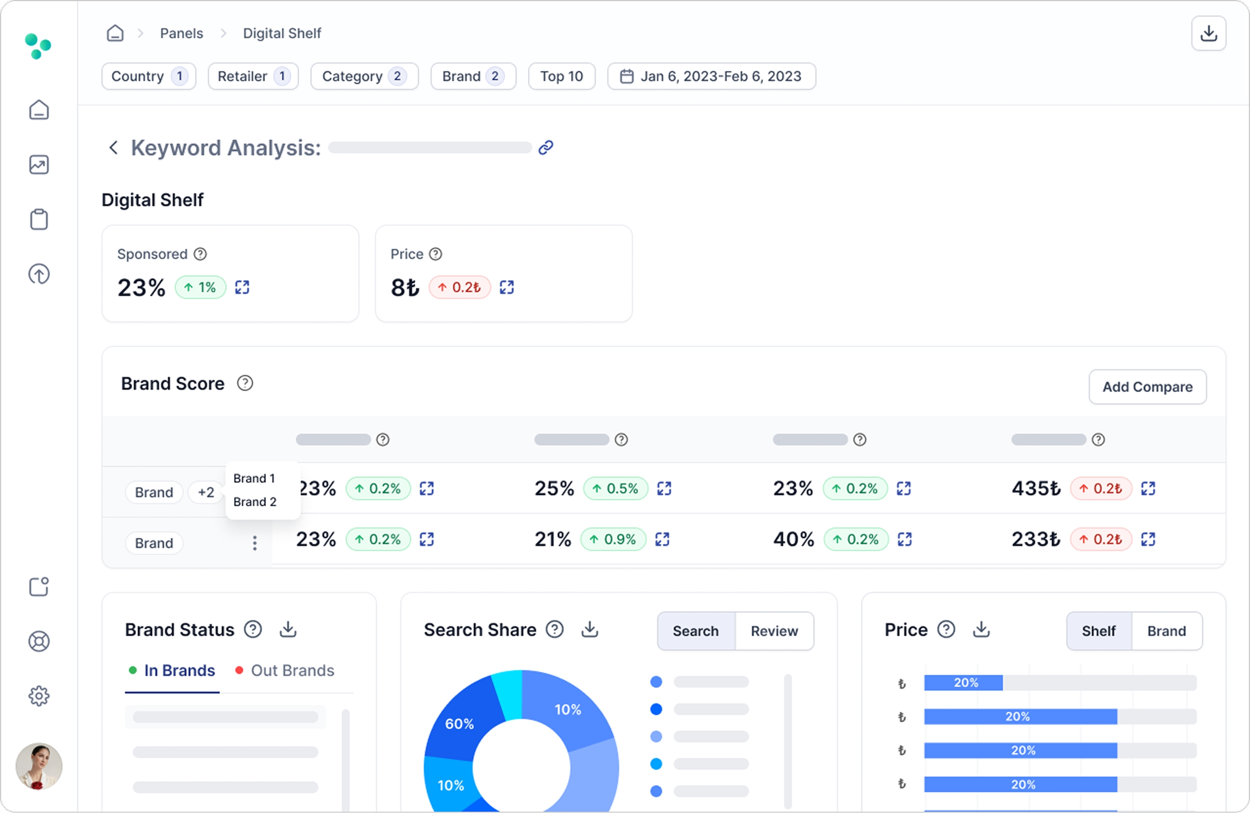This screenshot has height=813, width=1250.
Task: Show help for Search Share
Action: click(555, 629)
